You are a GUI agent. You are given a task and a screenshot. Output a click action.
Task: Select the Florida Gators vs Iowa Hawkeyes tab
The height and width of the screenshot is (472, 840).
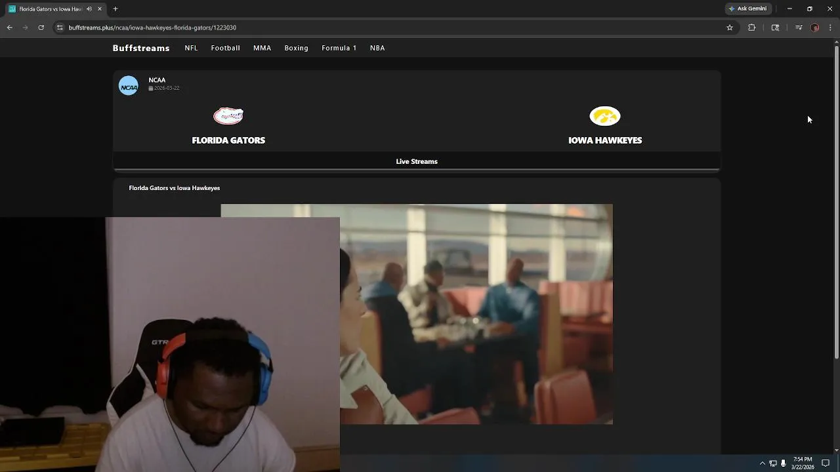coord(55,9)
